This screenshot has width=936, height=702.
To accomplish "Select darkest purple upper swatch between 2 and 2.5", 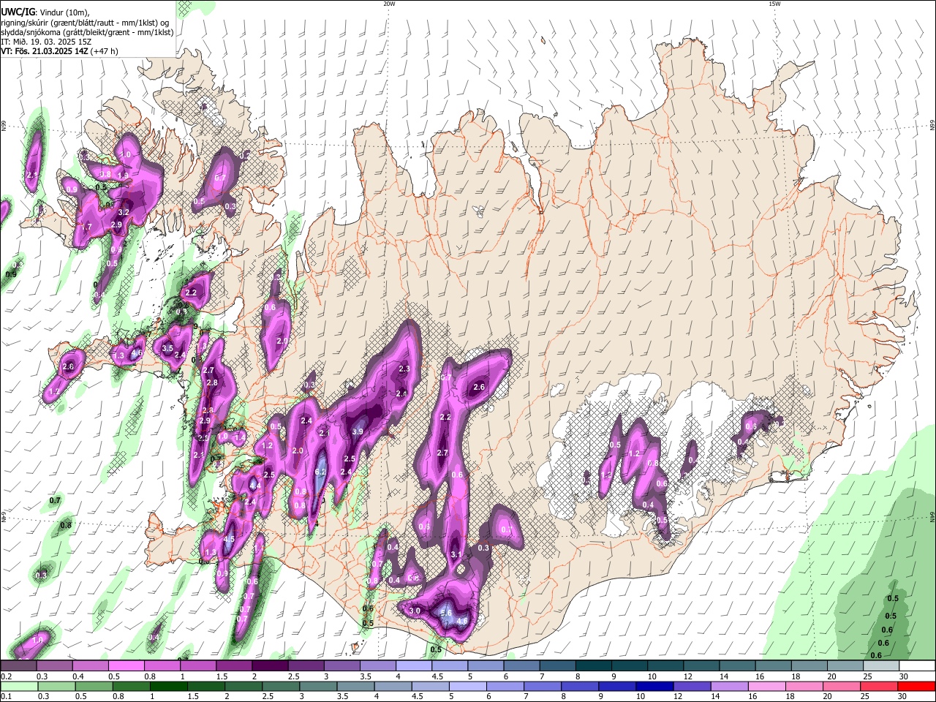I will pyautogui.click(x=270, y=666).
